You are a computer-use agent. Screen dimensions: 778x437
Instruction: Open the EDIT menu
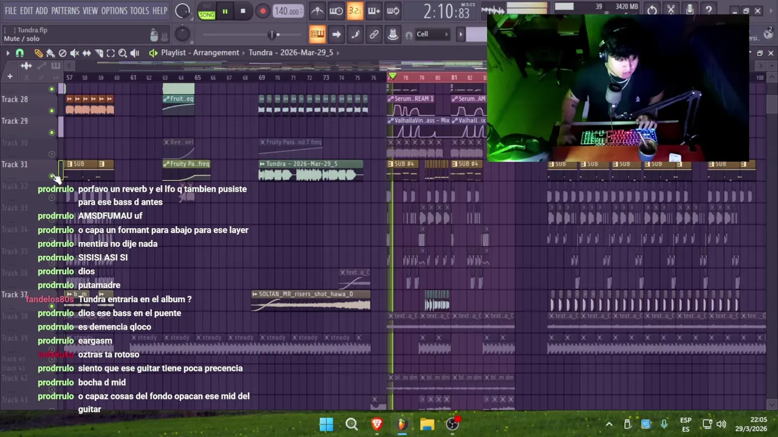(26, 11)
